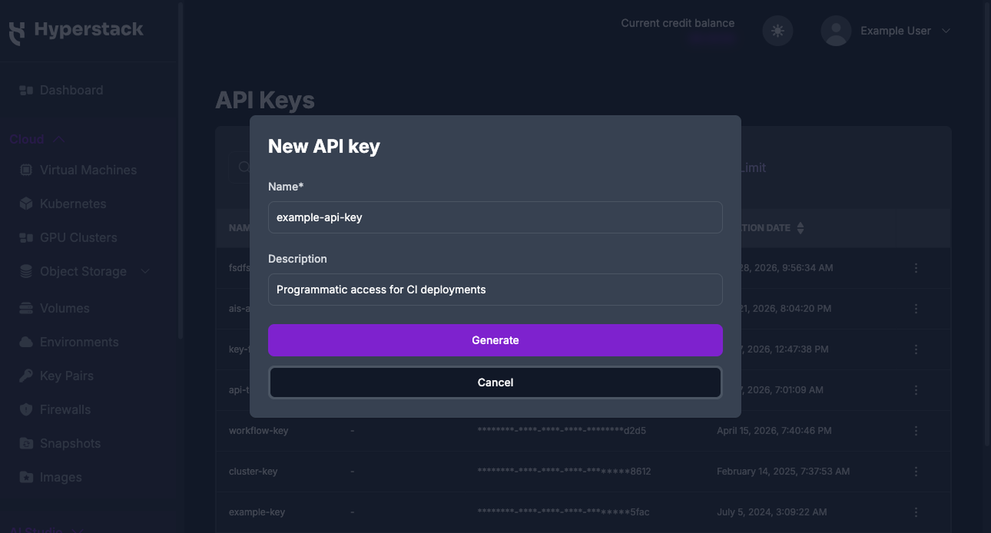
Task: Sort by creation date arrows
Action: point(801,228)
